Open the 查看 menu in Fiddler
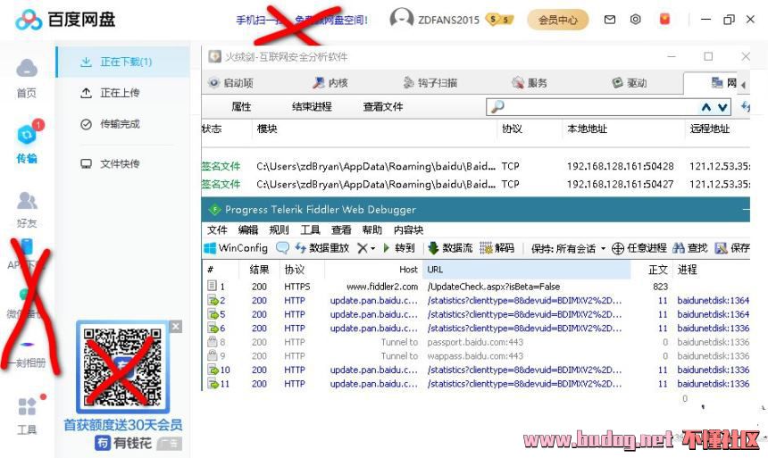Screen dimensions: 768x458 pos(341,229)
